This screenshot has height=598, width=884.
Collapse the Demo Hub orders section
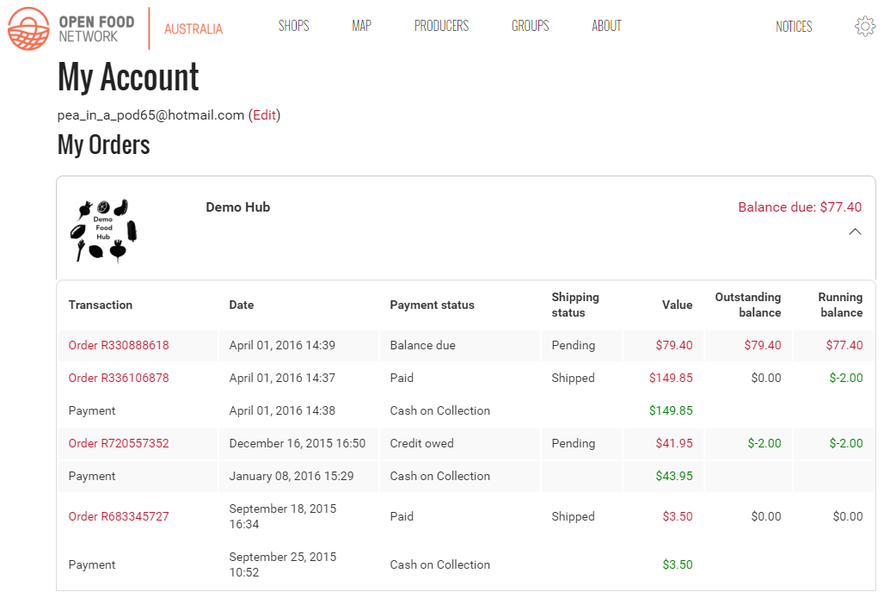click(x=855, y=231)
